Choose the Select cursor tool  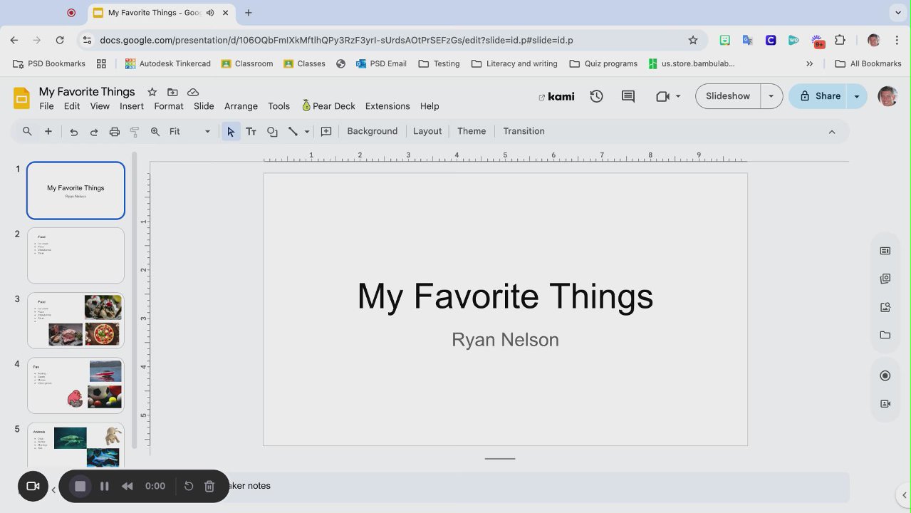(231, 131)
